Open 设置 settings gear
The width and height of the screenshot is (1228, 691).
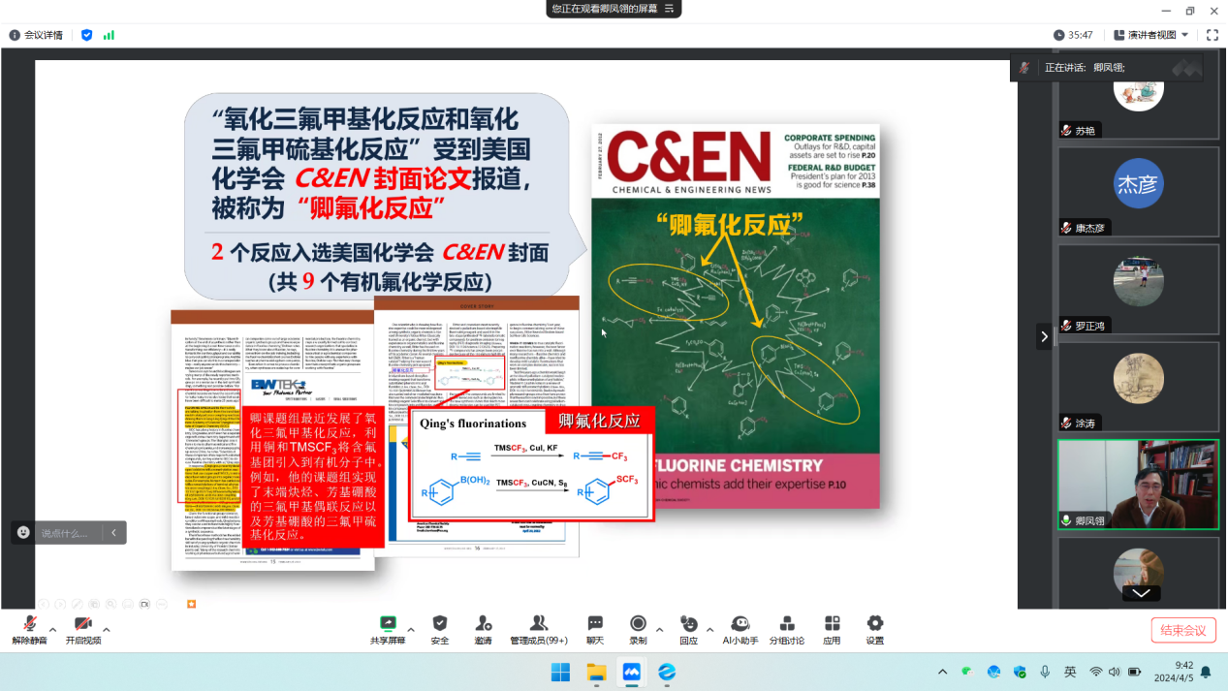coord(874,628)
